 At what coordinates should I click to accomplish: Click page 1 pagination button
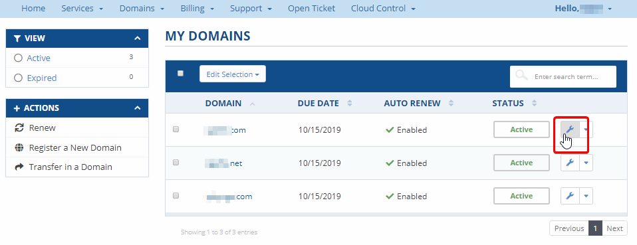tap(595, 228)
